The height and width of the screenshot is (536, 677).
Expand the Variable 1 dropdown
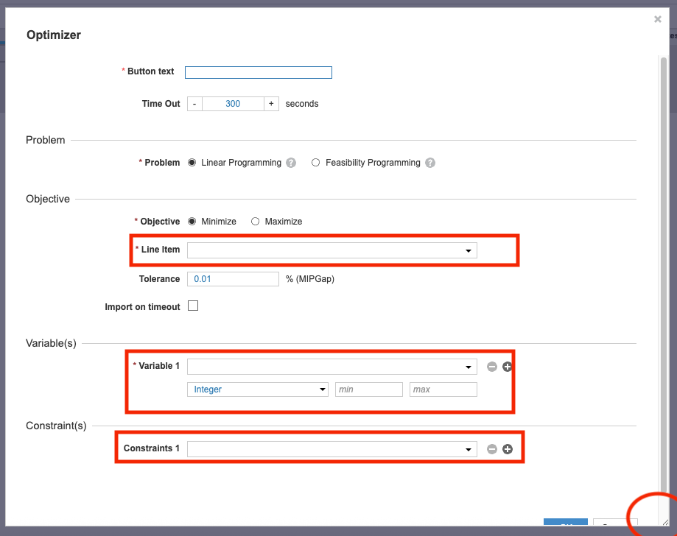pos(332,367)
